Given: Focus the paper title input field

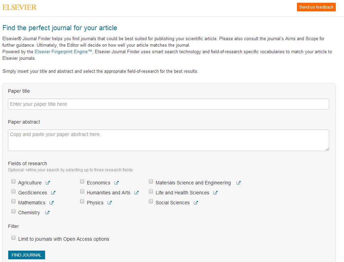Looking at the screenshot, I should [x=168, y=104].
